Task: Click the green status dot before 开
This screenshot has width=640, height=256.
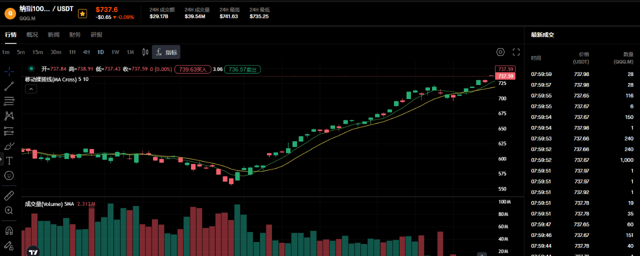Action: 31,68
